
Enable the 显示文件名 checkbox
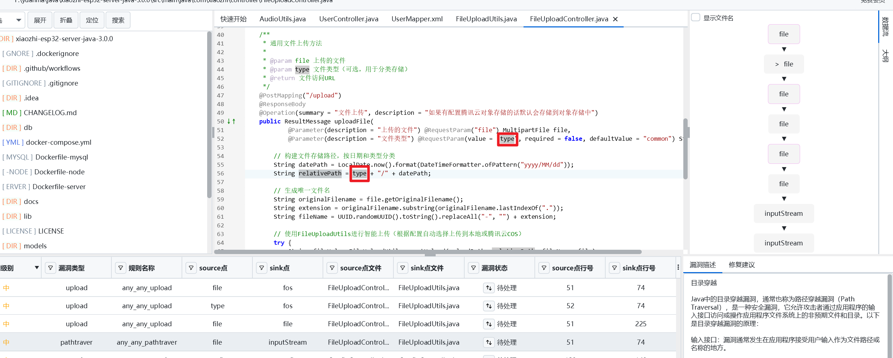click(x=696, y=17)
